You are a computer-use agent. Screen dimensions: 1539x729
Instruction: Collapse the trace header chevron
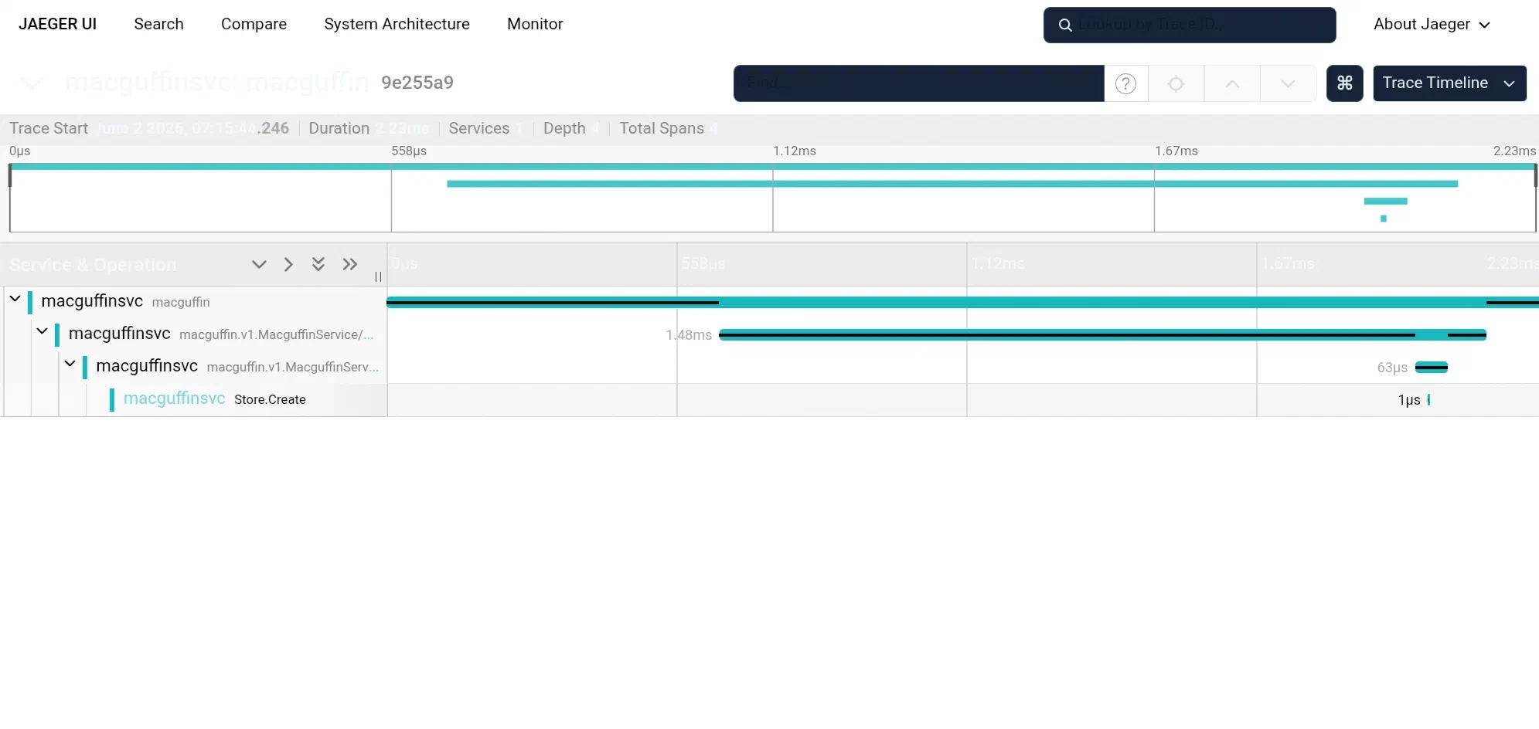click(x=32, y=83)
